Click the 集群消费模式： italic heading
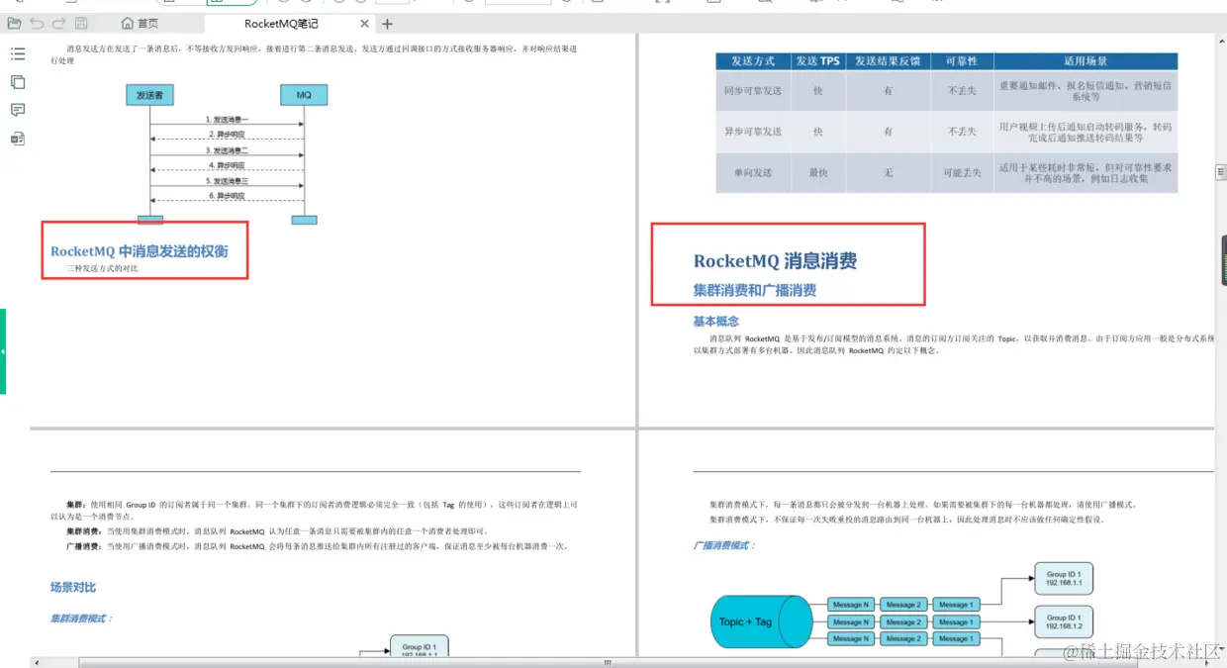 [x=82, y=619]
